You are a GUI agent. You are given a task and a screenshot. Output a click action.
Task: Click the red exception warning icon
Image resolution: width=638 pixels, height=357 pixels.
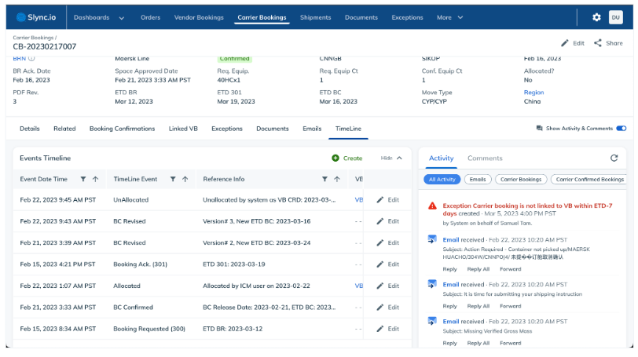[x=432, y=206]
